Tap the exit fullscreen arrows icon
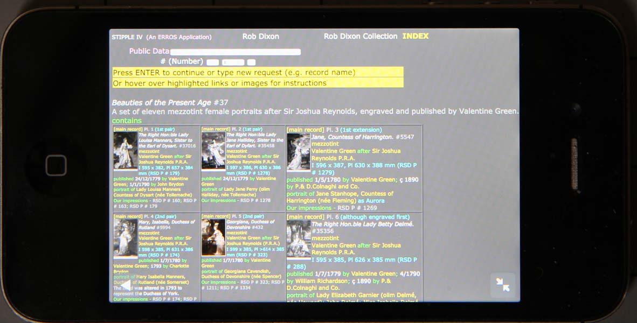The height and width of the screenshot is (323, 637). (502, 285)
